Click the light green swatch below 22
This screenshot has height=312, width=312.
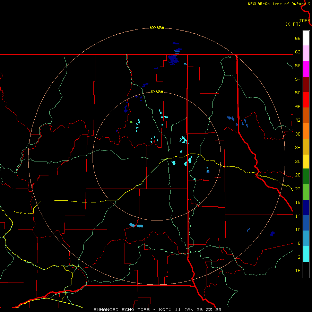click(x=306, y=192)
